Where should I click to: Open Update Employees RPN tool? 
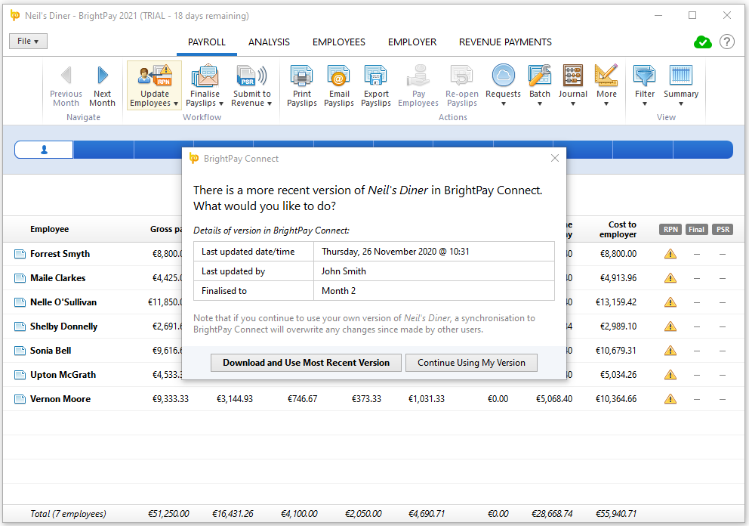(x=154, y=85)
